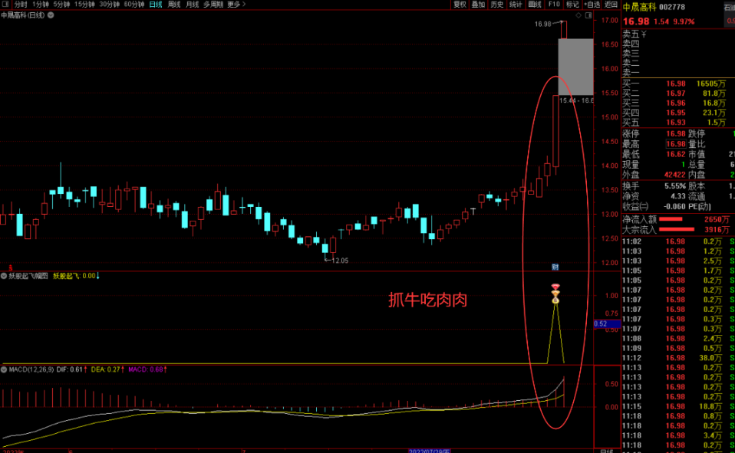Image resolution: width=735 pixels, height=453 pixels.
Task: Click the 返回 back button
Action: 611,5
